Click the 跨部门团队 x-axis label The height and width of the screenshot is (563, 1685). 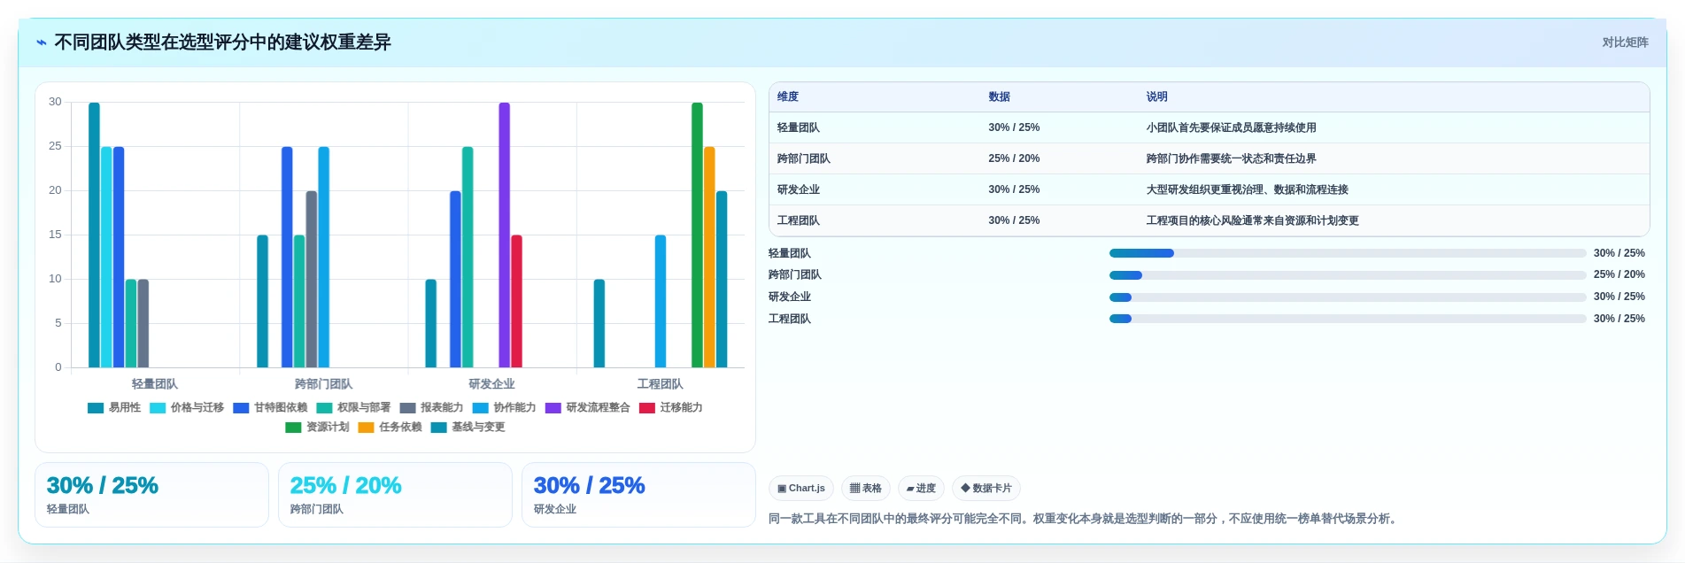(323, 384)
